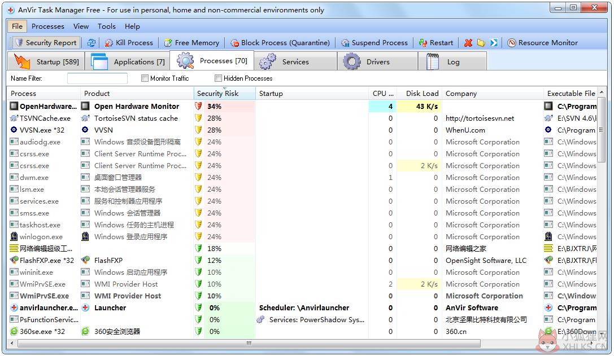
Task: Sort by the Executable File column header
Action: click(571, 94)
